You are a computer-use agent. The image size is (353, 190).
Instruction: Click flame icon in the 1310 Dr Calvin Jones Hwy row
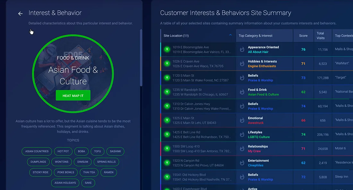(242, 106)
